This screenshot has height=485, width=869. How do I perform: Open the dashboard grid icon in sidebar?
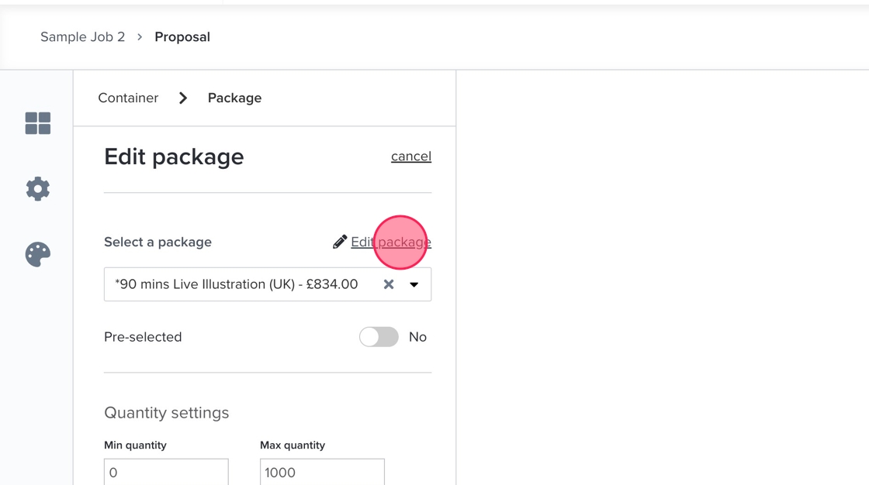pyautogui.click(x=37, y=123)
